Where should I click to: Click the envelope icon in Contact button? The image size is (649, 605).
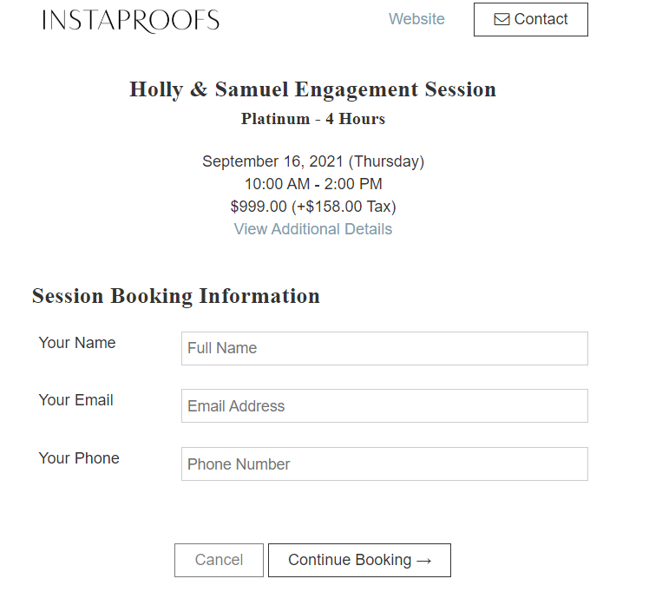click(501, 19)
